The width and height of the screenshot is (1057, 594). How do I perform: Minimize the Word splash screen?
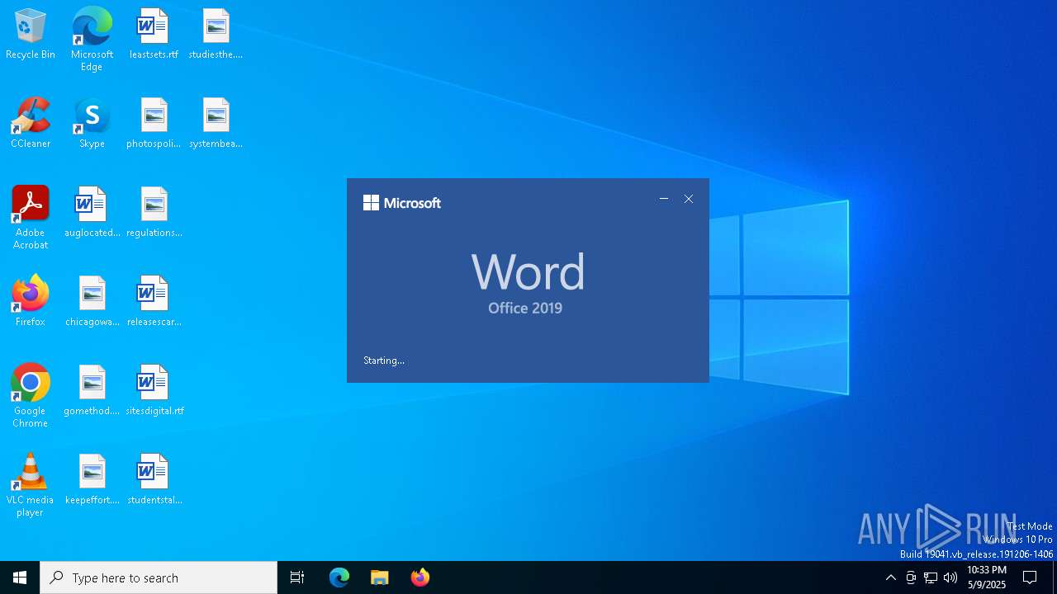point(664,199)
